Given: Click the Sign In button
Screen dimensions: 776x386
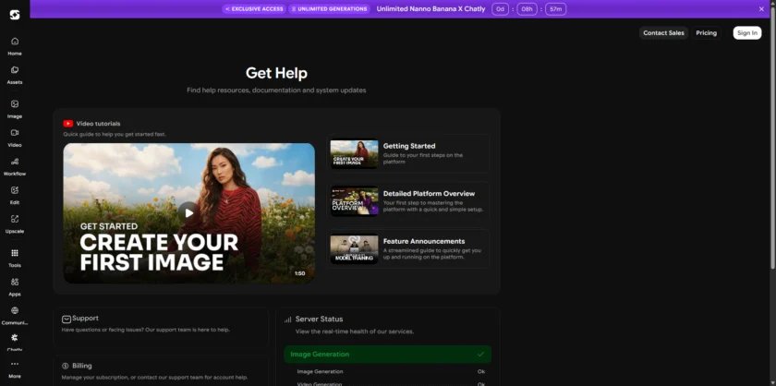Looking at the screenshot, I should (x=746, y=33).
